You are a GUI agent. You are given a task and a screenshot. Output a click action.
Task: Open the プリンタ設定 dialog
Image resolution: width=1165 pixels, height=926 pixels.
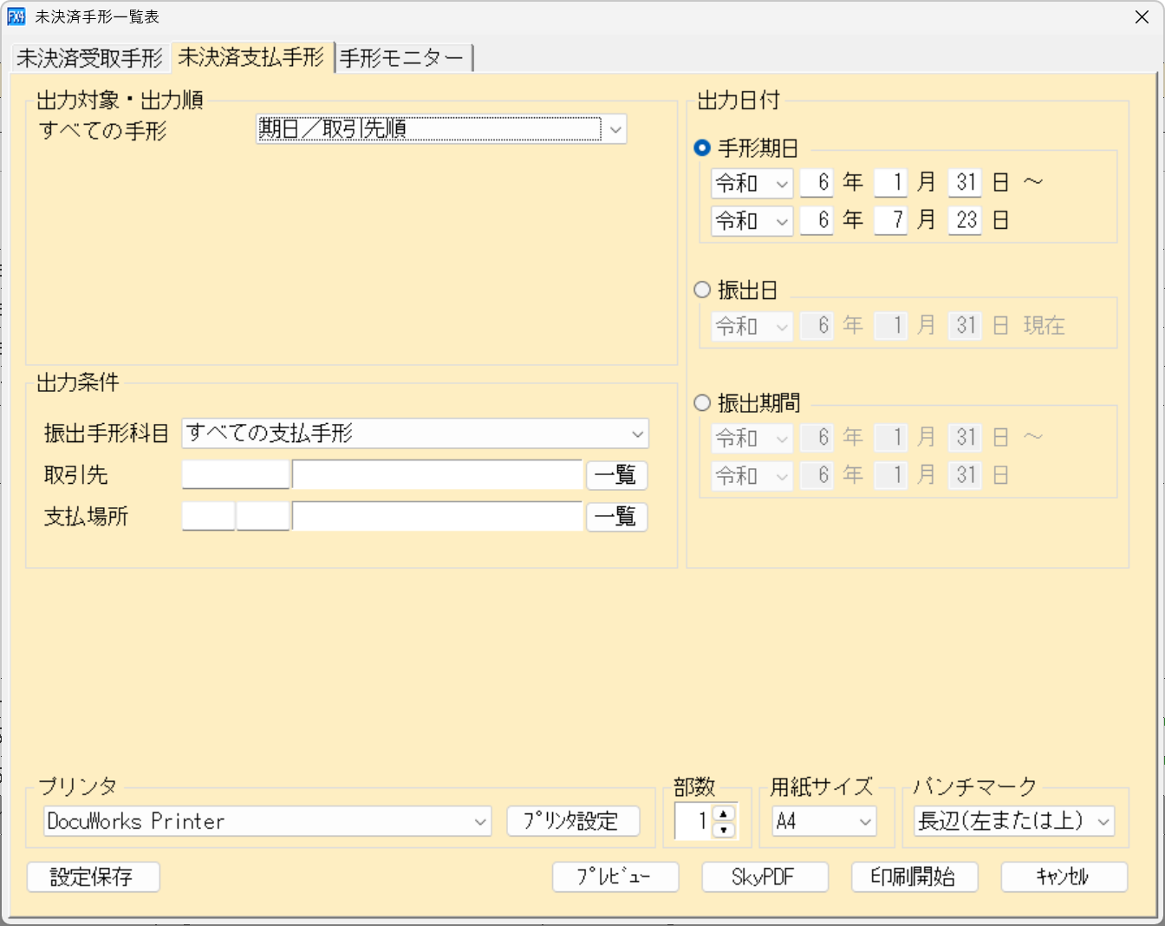[574, 820]
